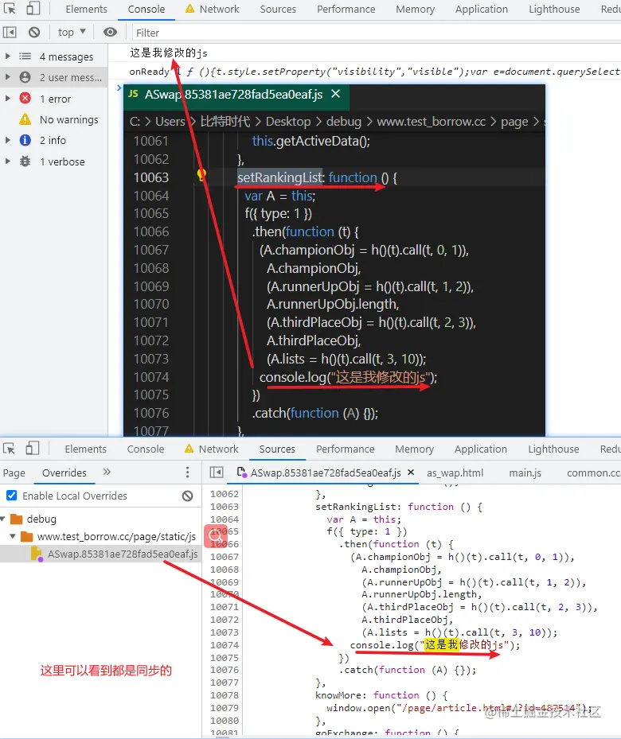Open Console tab in top DevTools

pyautogui.click(x=146, y=10)
